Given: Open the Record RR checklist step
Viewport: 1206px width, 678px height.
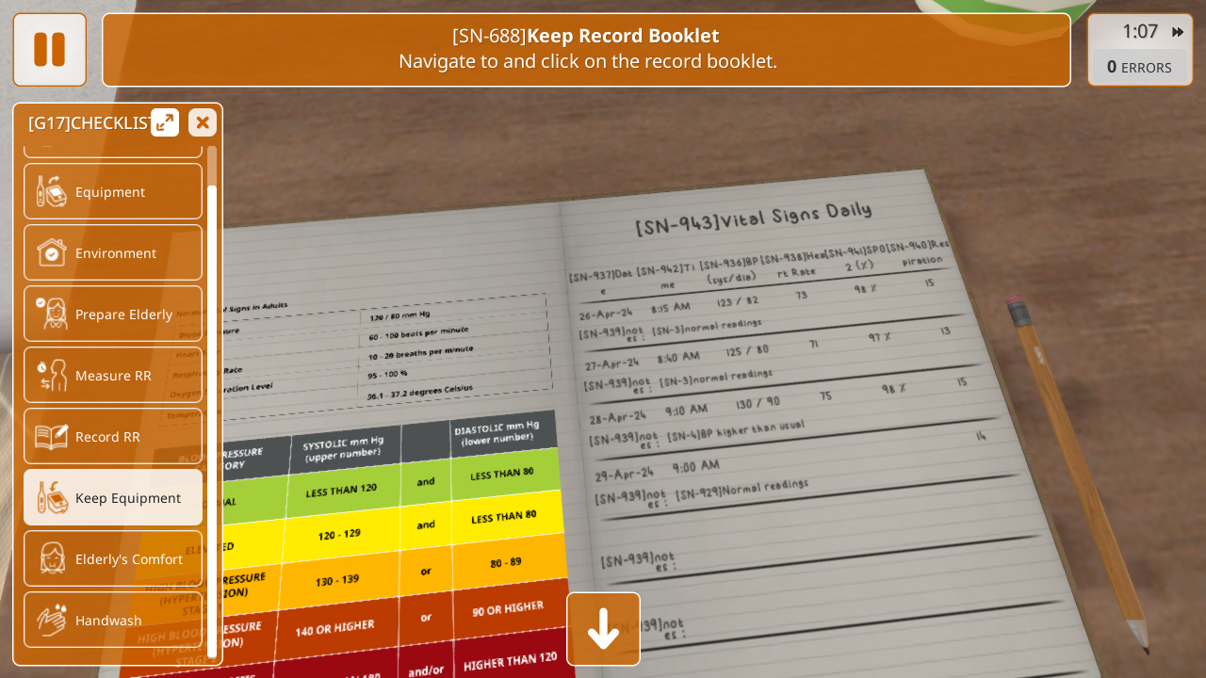Looking at the screenshot, I should pyautogui.click(x=113, y=436).
